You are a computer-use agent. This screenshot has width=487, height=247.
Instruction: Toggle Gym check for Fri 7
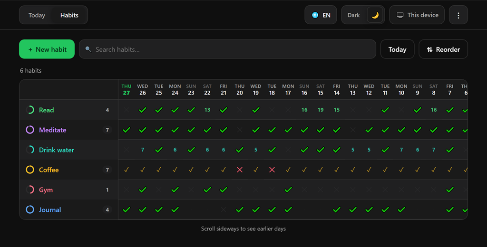[450, 190]
